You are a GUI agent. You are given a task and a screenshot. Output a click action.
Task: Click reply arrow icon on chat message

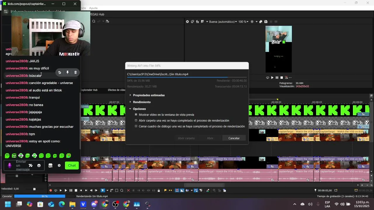pos(60,72)
